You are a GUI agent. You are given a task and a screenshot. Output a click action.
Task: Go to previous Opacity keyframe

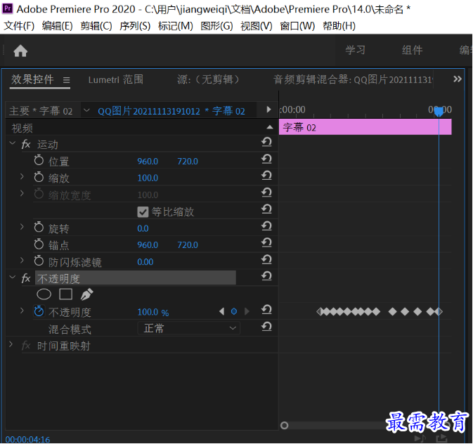[x=221, y=311]
